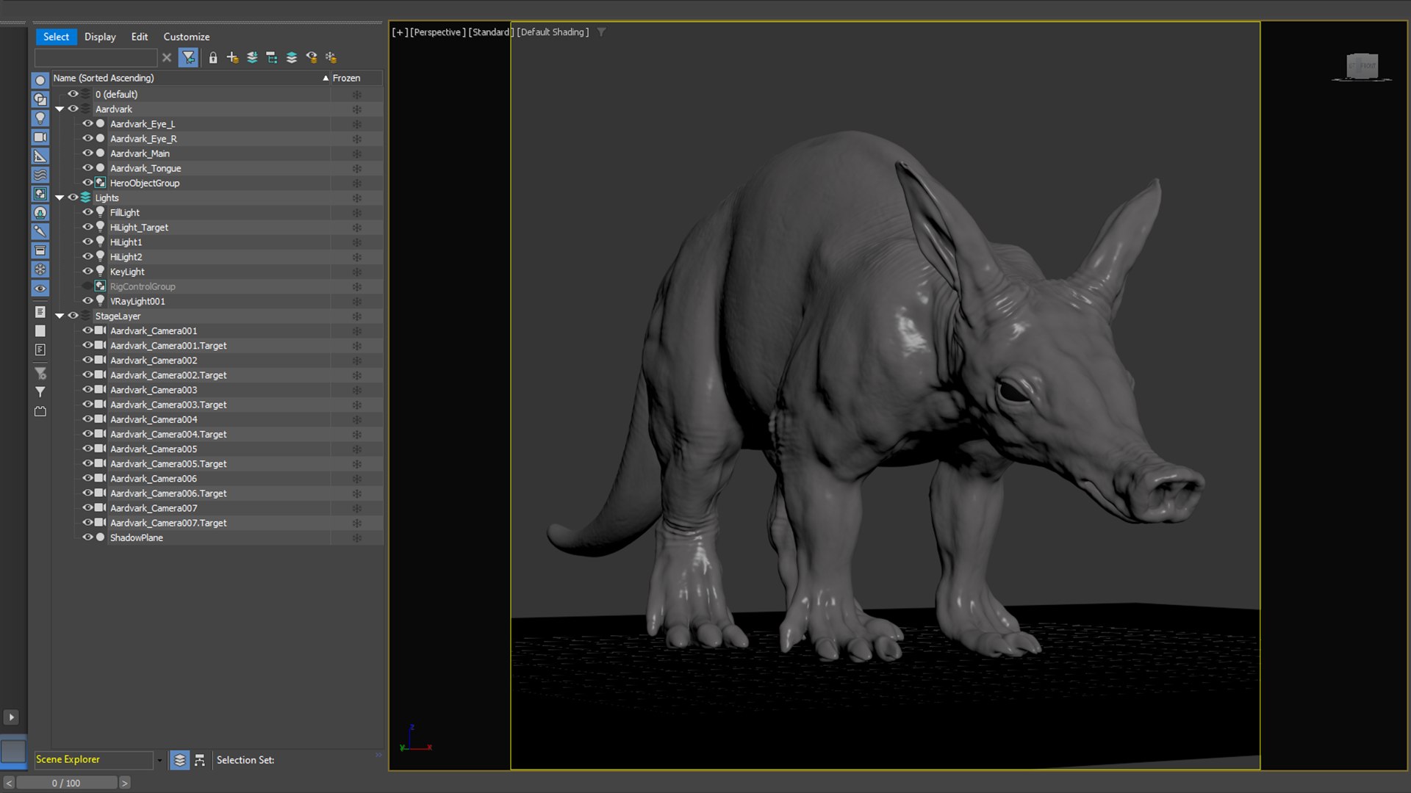Screen dimensions: 1411x793
Task: Open the Default Shading viewport label
Action: coord(553,32)
